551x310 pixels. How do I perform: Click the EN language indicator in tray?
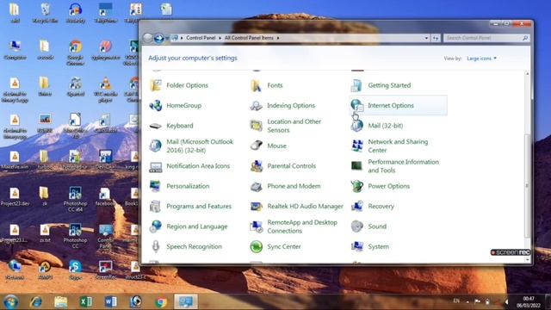(456, 301)
